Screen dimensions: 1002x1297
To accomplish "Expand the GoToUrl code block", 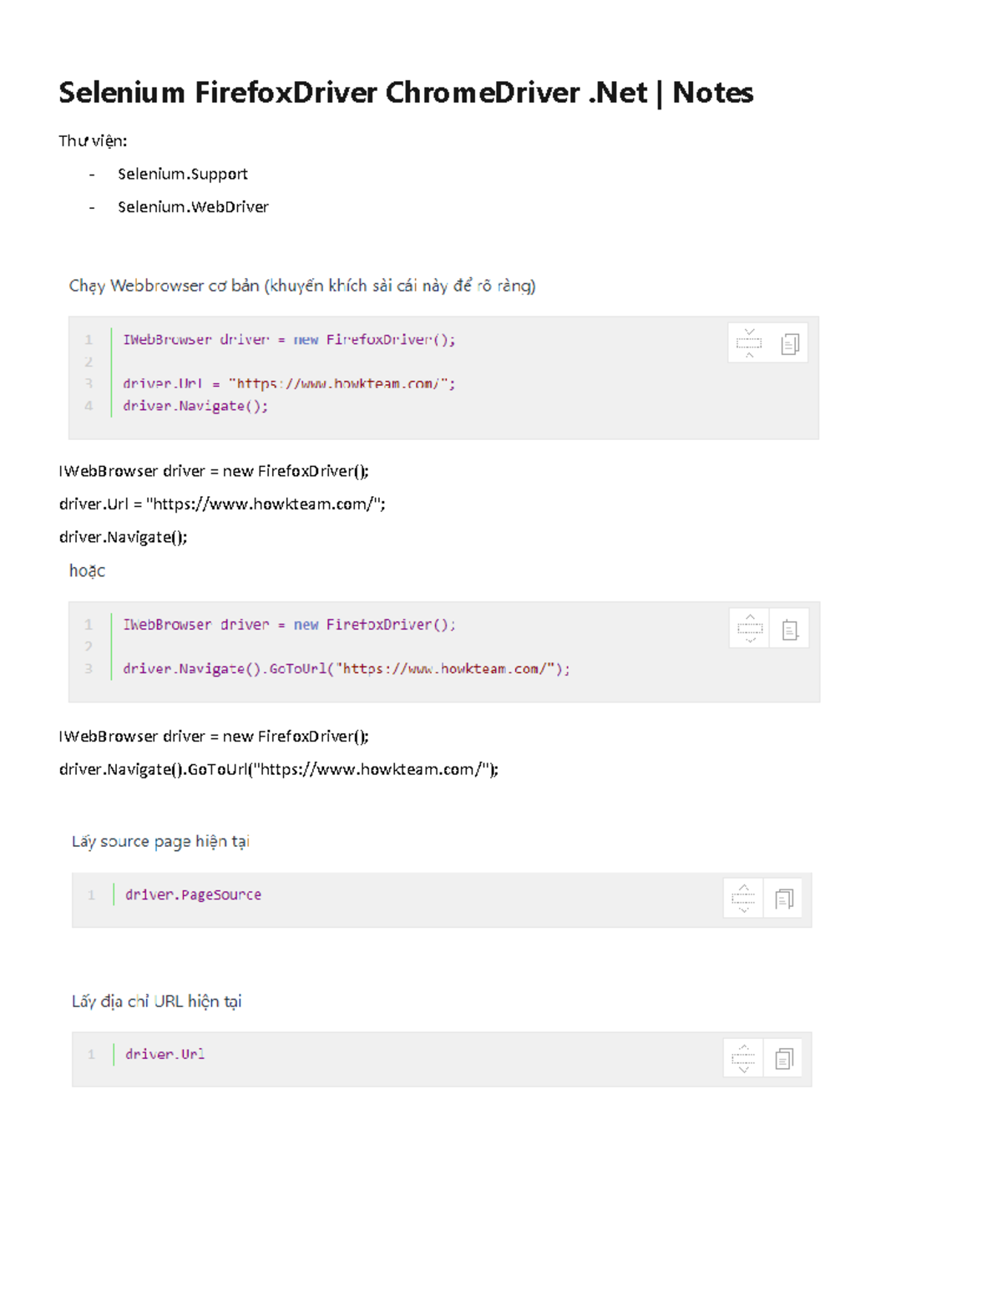I will point(750,629).
